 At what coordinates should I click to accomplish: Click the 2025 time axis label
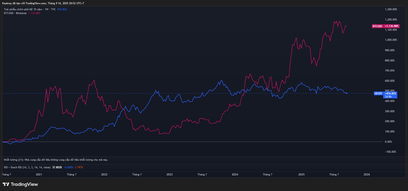[301, 174]
